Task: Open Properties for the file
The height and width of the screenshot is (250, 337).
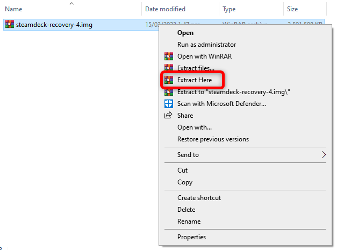Action: click(x=191, y=237)
